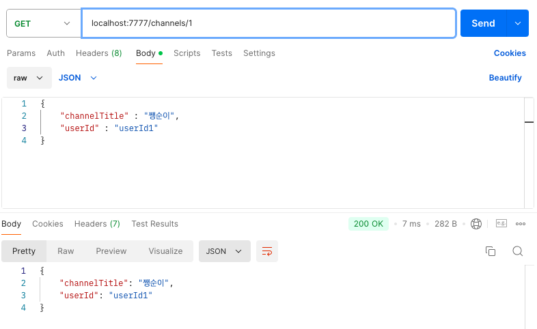The width and height of the screenshot is (537, 329).
Task: Click the userId1 value in response body
Action: tap(130, 295)
